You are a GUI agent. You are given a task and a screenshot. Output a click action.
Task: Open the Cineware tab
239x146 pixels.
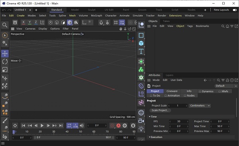[172, 91]
